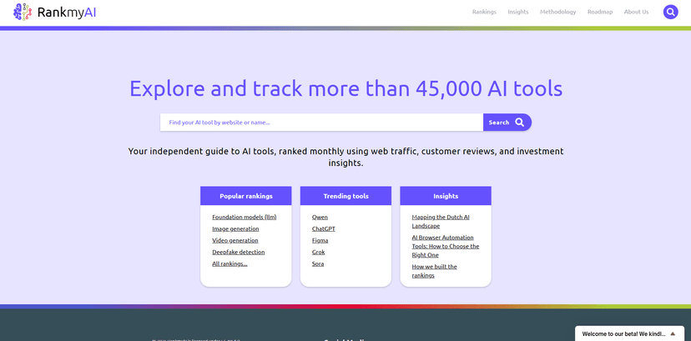Open Qwen in Trending tools

click(320, 217)
